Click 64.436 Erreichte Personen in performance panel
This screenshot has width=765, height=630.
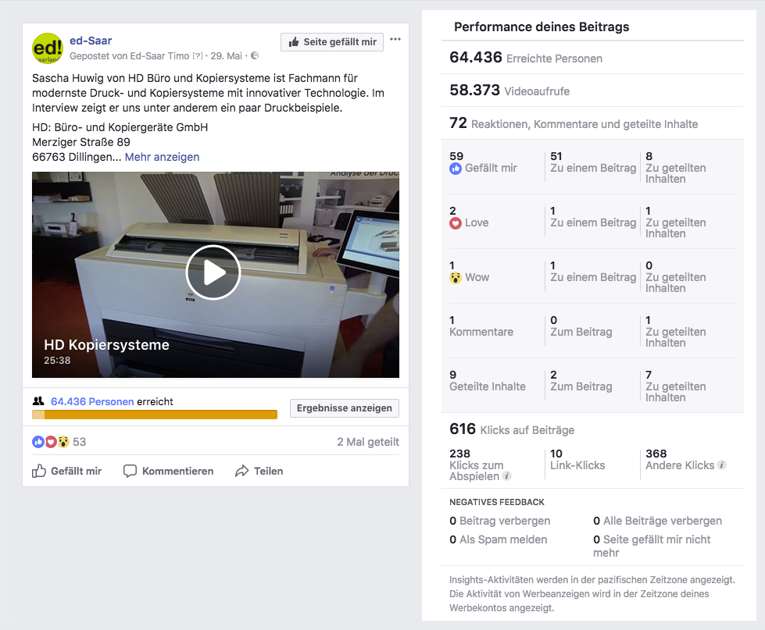(526, 58)
